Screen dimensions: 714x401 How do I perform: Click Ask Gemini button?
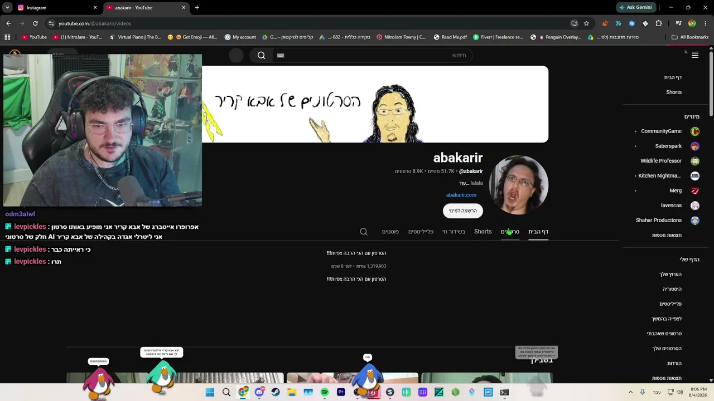pos(635,8)
